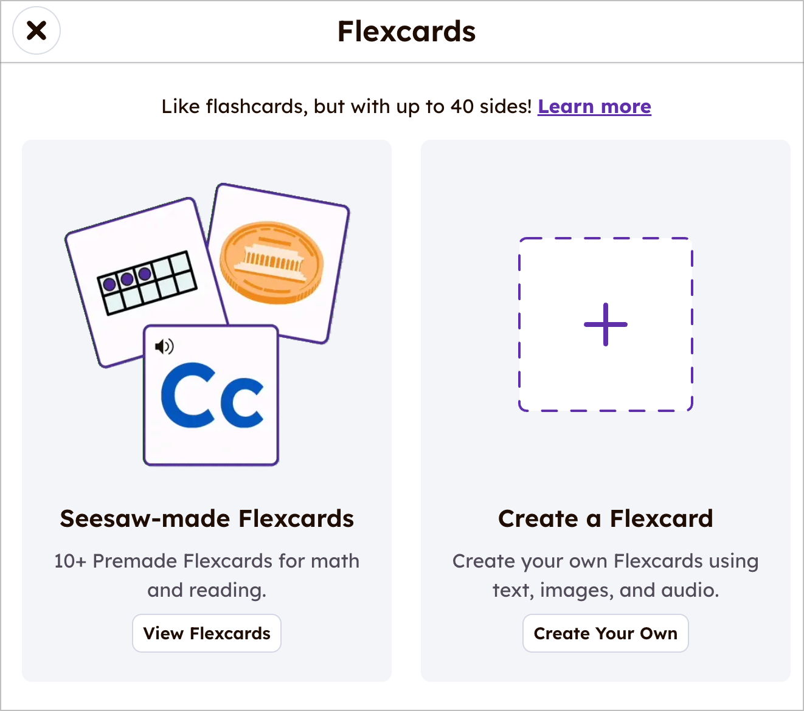Click the purple plus icon
804x711 pixels.
(606, 325)
